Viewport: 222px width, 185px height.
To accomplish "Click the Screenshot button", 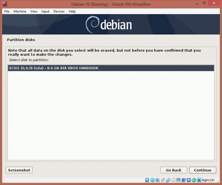I will [x=19, y=170].
